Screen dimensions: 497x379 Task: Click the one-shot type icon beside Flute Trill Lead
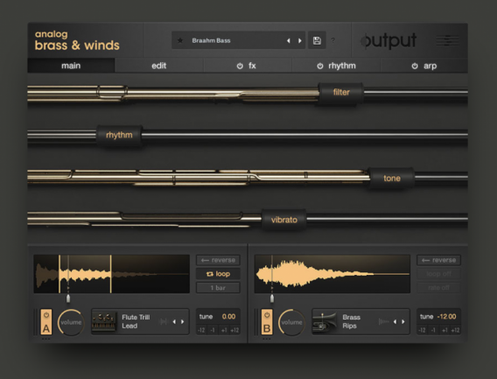[x=164, y=321]
